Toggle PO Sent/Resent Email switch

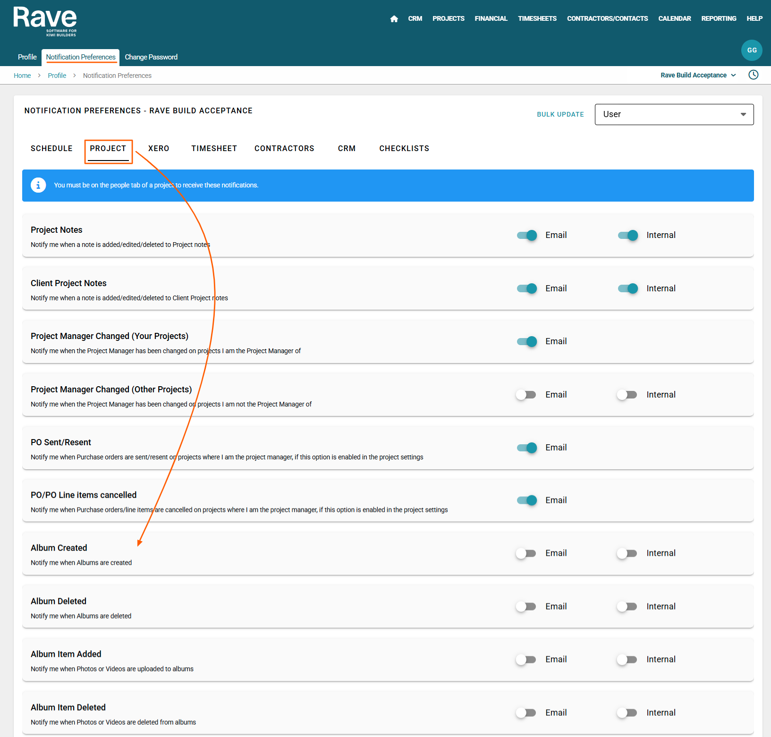[527, 448]
